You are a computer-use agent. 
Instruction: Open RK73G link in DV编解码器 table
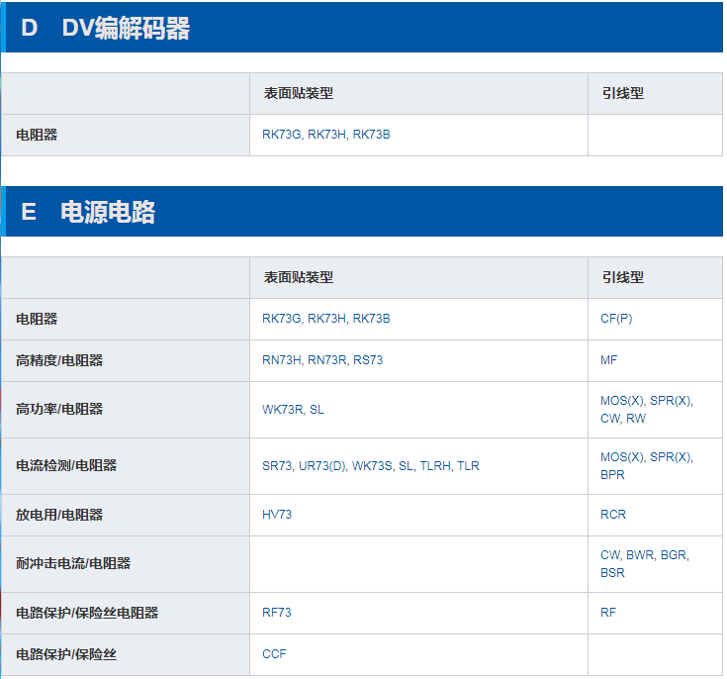point(282,135)
